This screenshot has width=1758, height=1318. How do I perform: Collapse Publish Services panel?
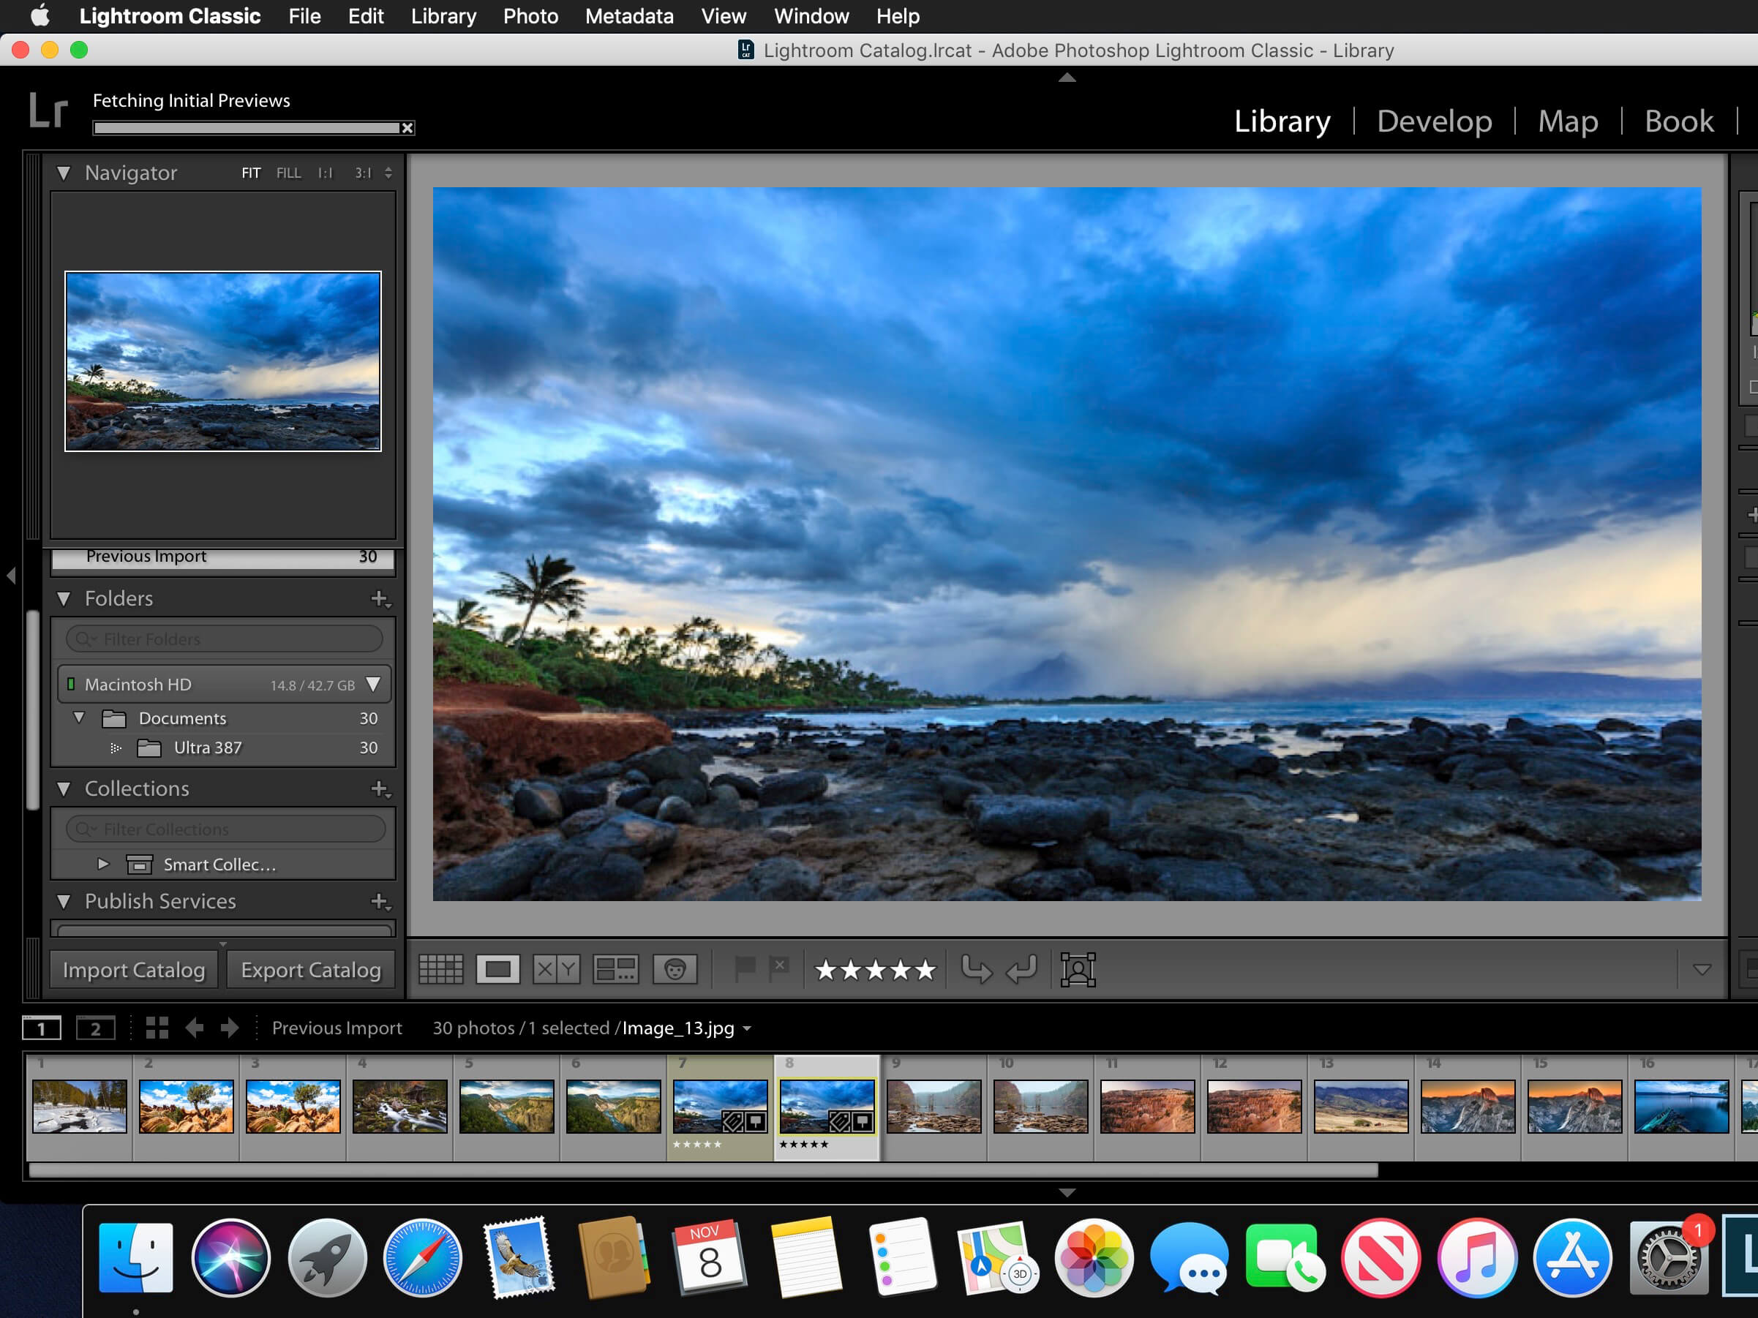tap(64, 902)
